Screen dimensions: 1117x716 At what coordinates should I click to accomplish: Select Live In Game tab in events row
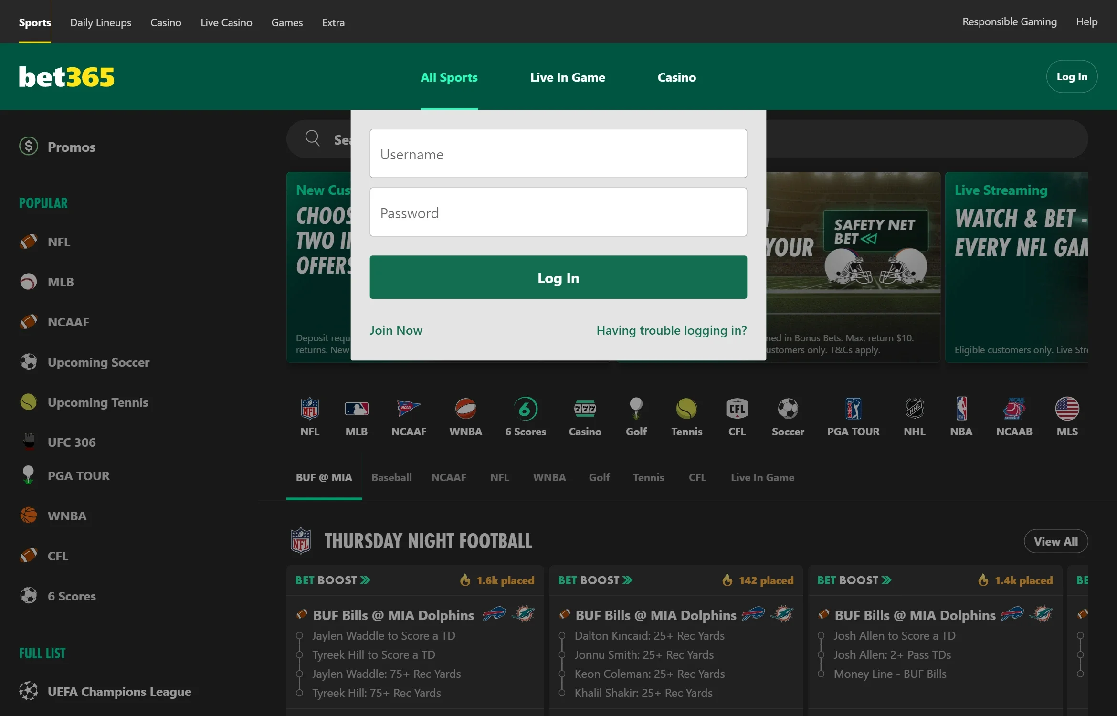click(762, 477)
